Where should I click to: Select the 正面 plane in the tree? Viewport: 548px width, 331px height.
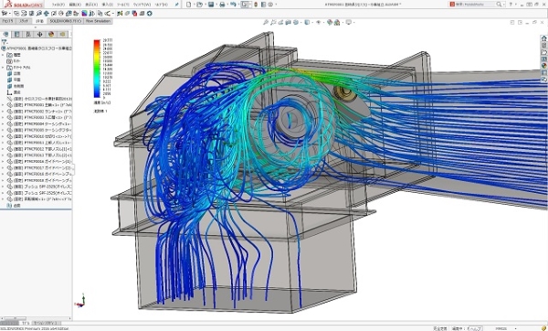coord(16,74)
